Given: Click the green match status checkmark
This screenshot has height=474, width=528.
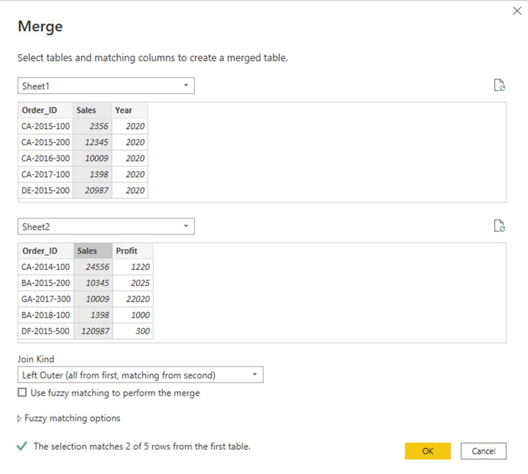Looking at the screenshot, I should pos(22,446).
